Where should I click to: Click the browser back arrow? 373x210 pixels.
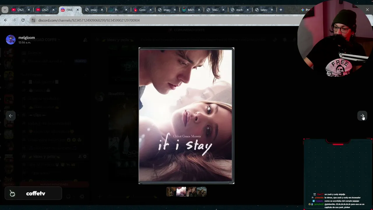coord(6,20)
